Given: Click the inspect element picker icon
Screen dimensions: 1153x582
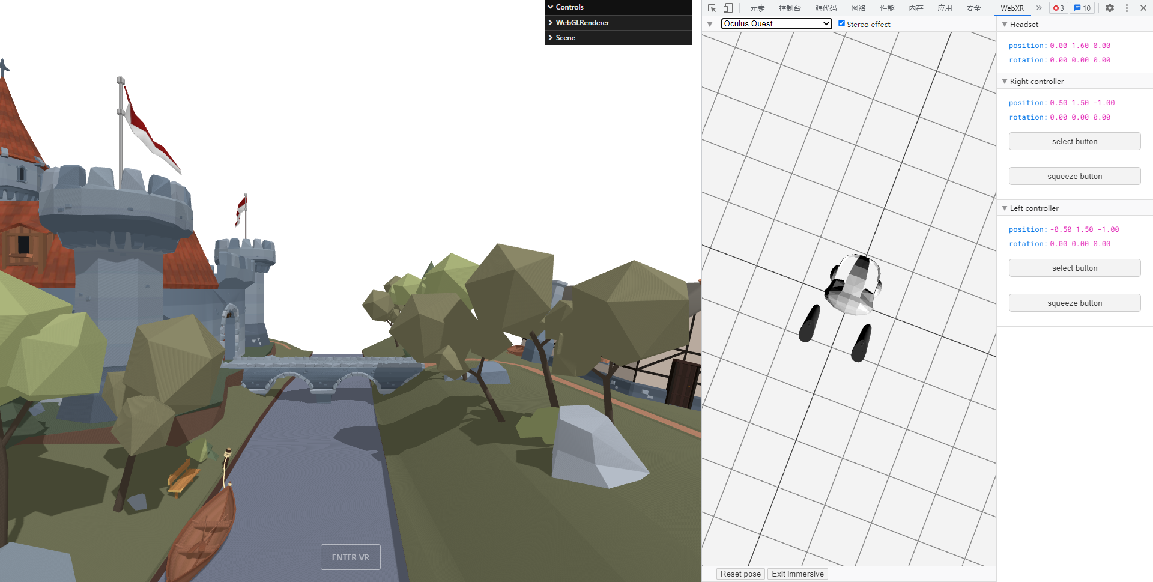Looking at the screenshot, I should coord(712,8).
